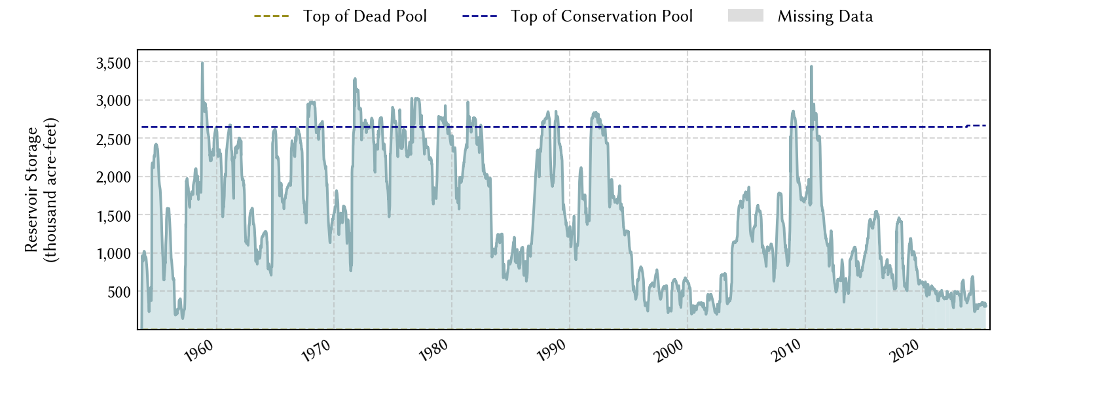The image size is (1100, 412).
Task: Click the 1990 x-axis year label
Action: [x=551, y=351]
